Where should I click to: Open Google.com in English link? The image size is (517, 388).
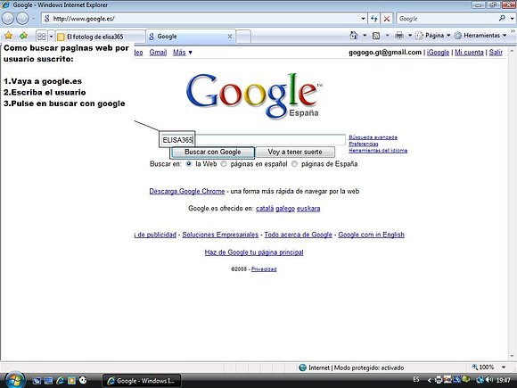(x=372, y=235)
